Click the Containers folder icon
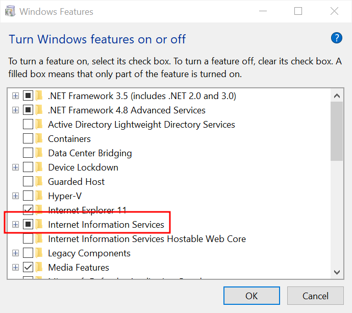The image size is (352, 313). (39, 139)
